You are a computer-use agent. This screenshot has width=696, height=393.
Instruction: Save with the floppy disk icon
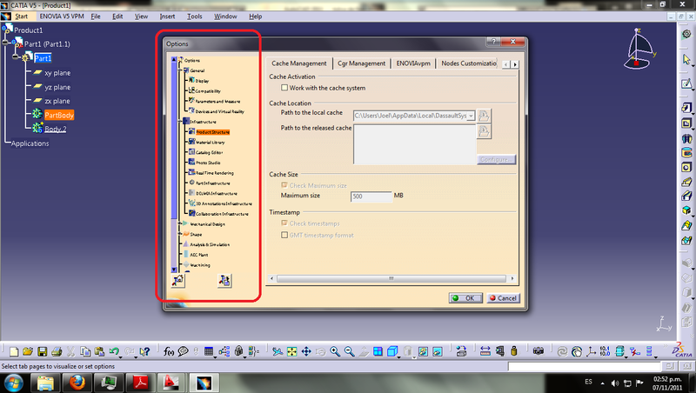pyautogui.click(x=42, y=352)
